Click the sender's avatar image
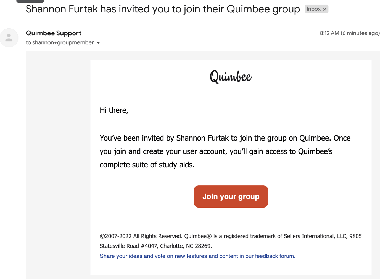 coord(9,38)
